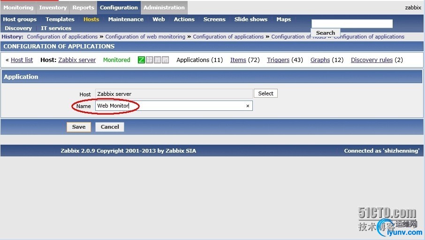Click the SNMP availability icon
Image resolution: width=425 pixels, height=240 pixels.
149,60
